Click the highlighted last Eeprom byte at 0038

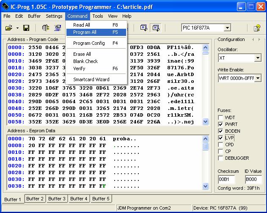pos(103,186)
